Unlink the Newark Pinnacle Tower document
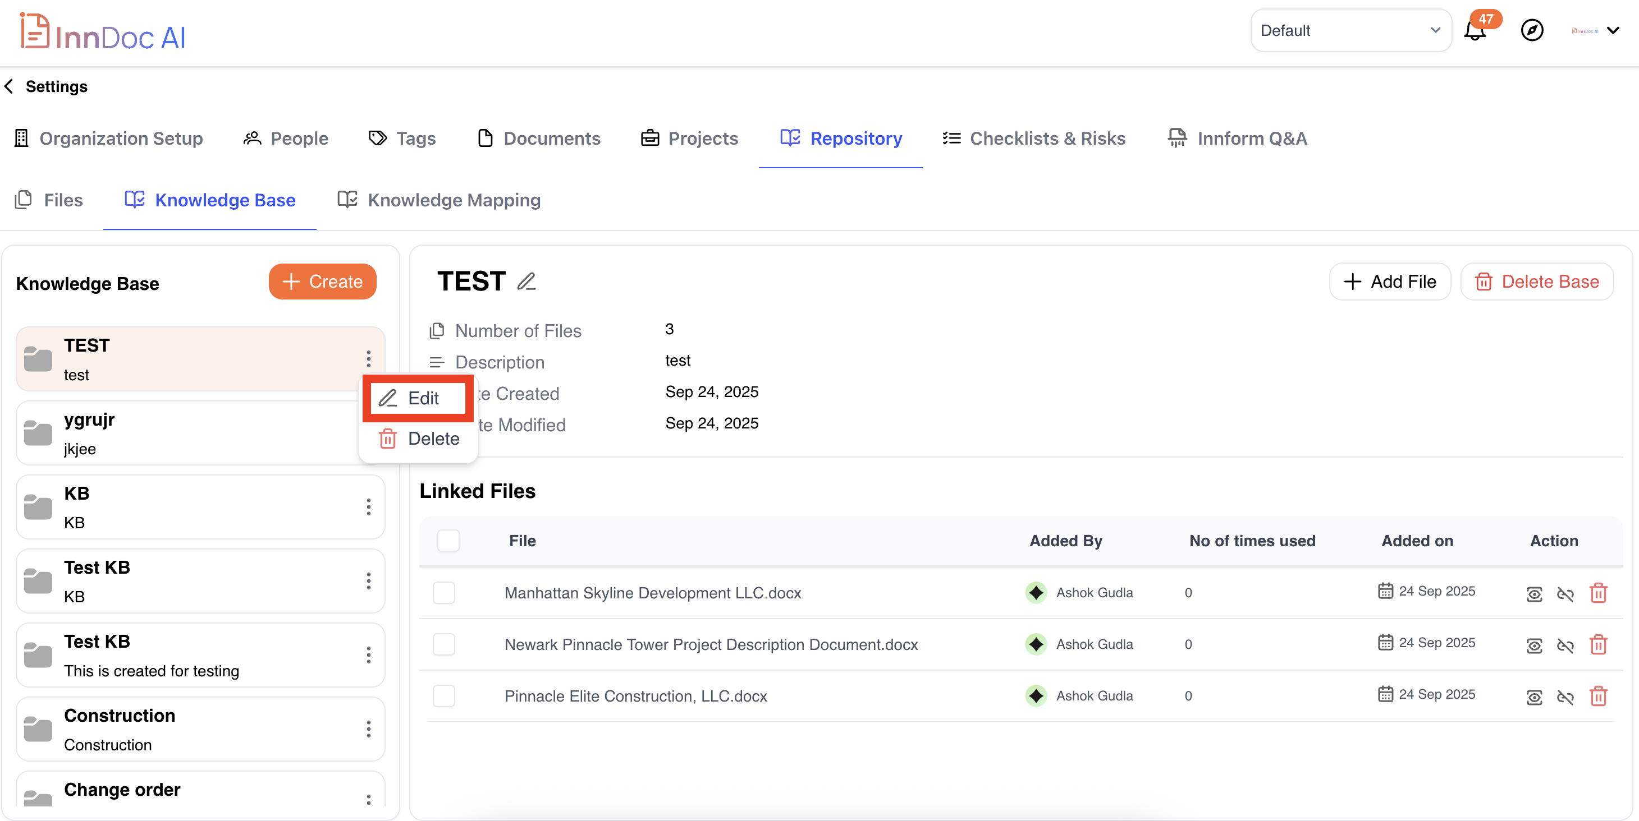The height and width of the screenshot is (821, 1639). 1565,645
